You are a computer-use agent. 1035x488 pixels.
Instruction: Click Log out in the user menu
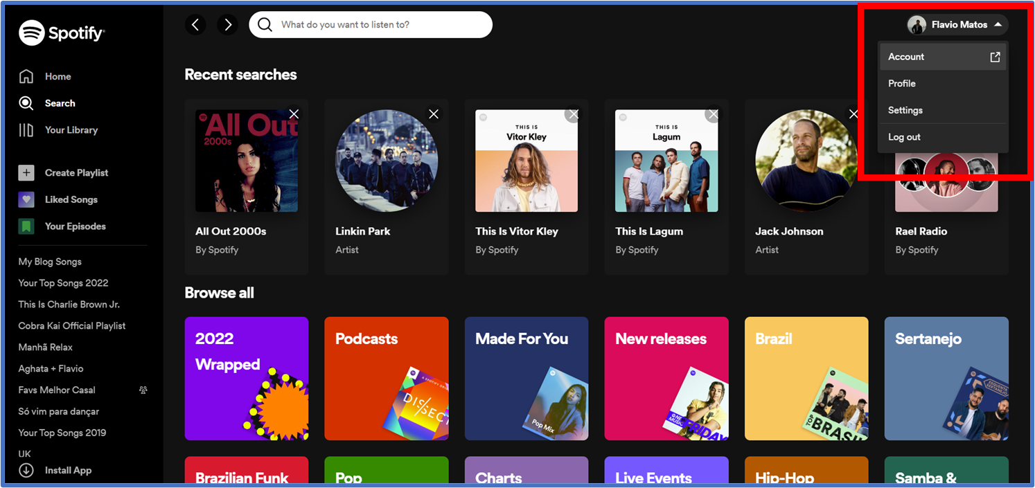tap(904, 137)
